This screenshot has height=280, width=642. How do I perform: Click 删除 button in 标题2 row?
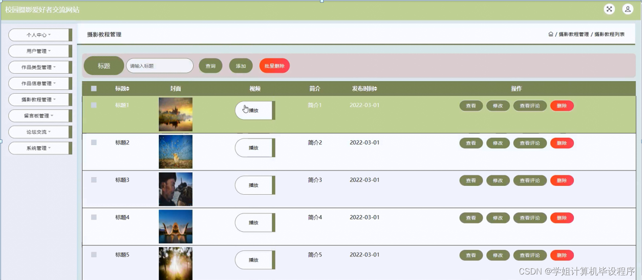pyautogui.click(x=562, y=143)
